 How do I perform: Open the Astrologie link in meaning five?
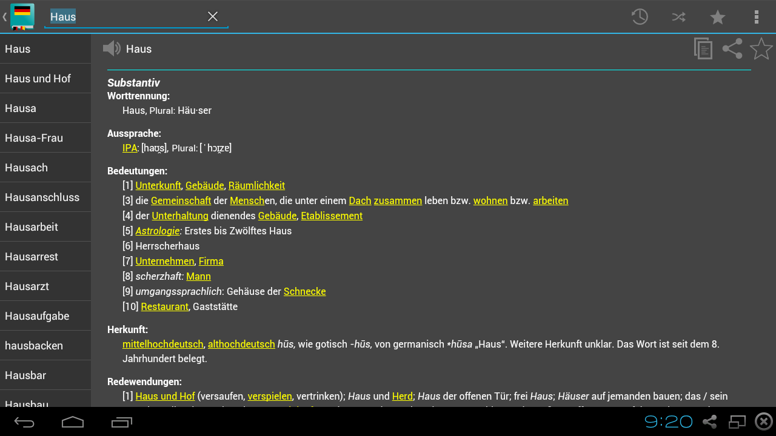157,231
